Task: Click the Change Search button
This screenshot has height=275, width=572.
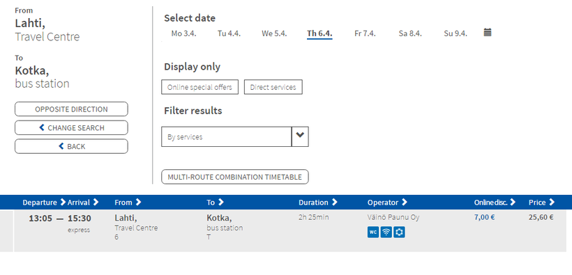Action: (71, 127)
